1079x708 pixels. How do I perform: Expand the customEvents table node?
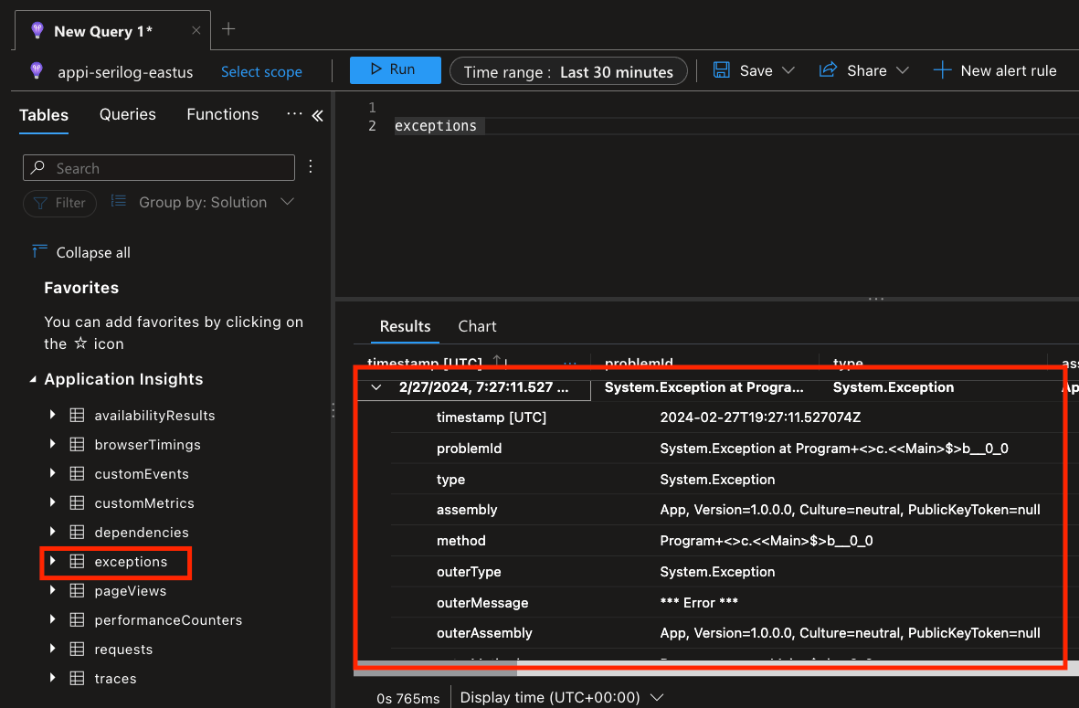coord(53,473)
